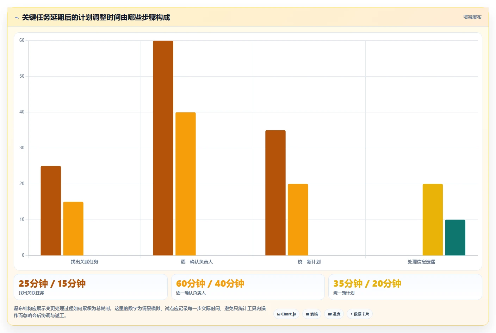Select the 进度 chip
The image size is (496, 333).
tap(334, 314)
